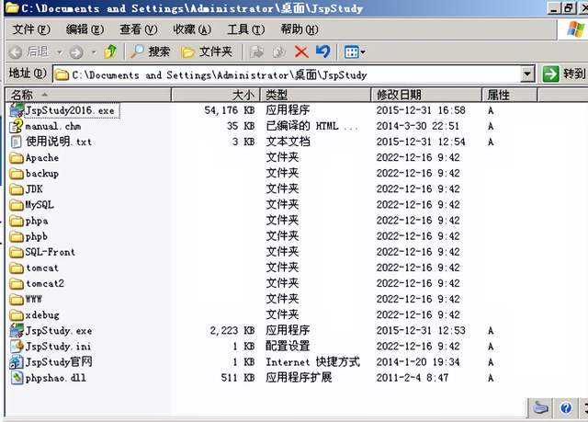Open the 搜索 search pane
The width and height of the screenshot is (588, 422).
point(150,51)
